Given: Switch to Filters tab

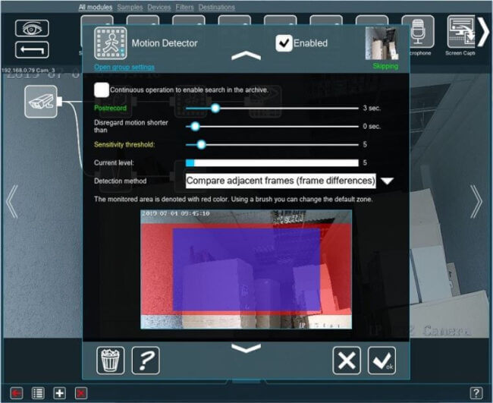Looking at the screenshot, I should 184,8.
